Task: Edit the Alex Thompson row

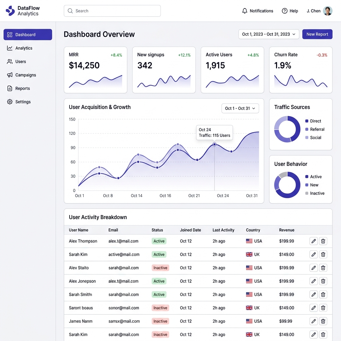Action: (314, 241)
